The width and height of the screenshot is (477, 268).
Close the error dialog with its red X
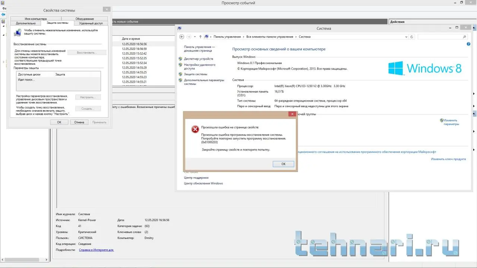pyautogui.click(x=293, y=114)
